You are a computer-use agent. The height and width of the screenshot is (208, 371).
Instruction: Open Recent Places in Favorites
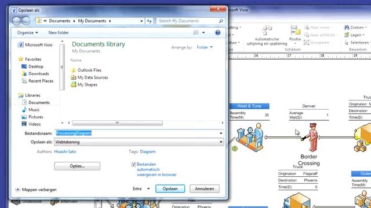click(38, 81)
